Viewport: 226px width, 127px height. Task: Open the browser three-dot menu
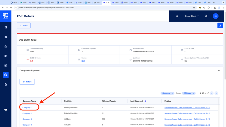click(x=223, y=8)
